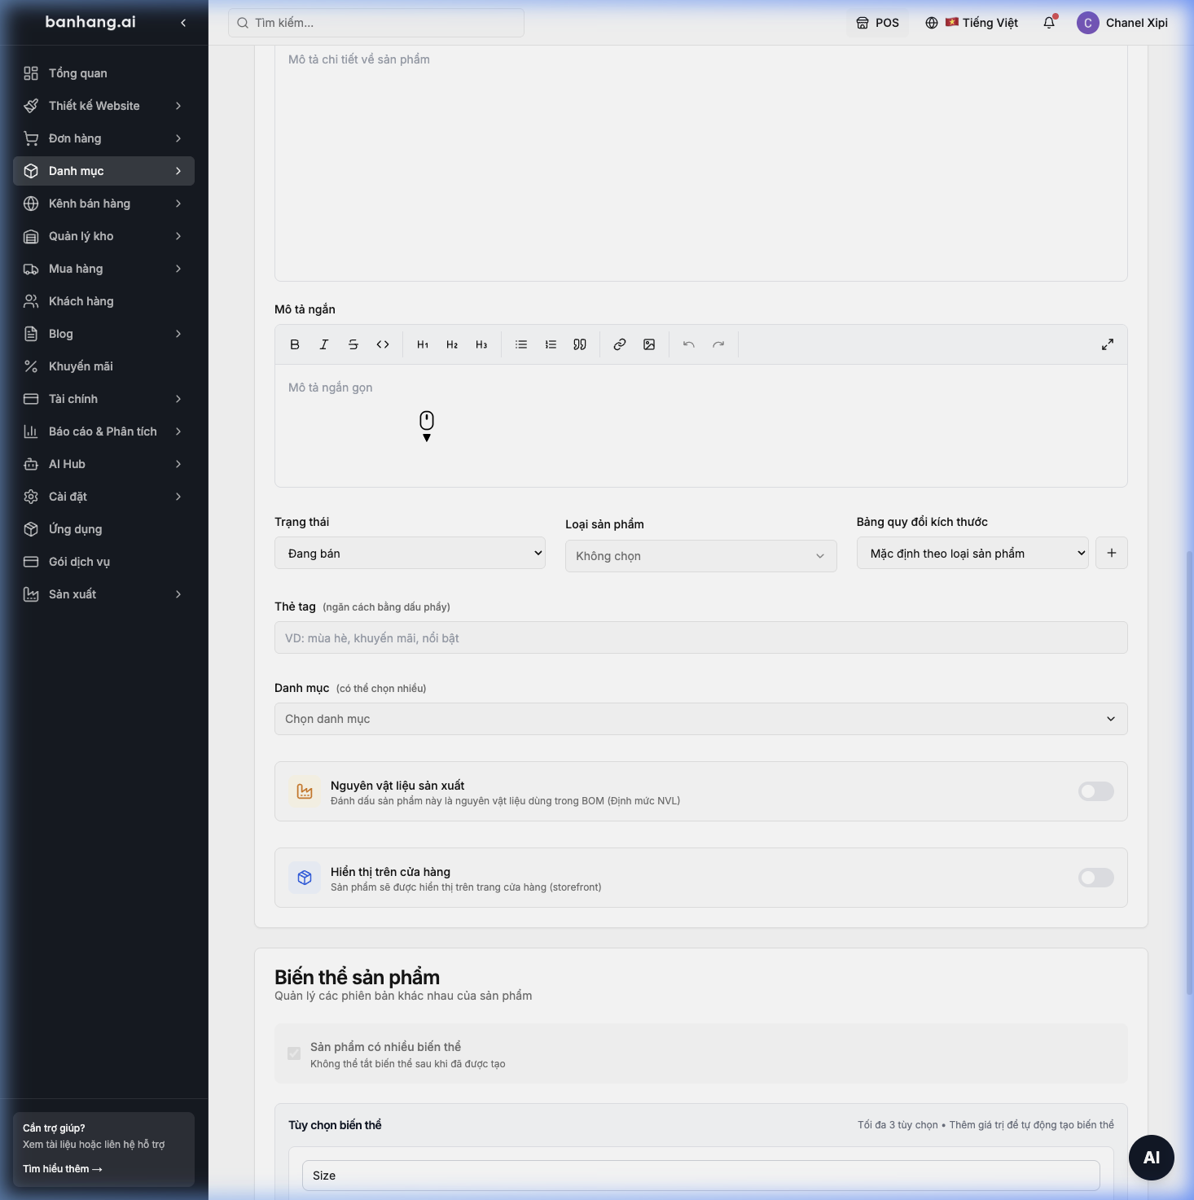Image resolution: width=1194 pixels, height=1200 pixels.
Task: Apply bold formatting in short description toolbar
Action: coord(295,344)
